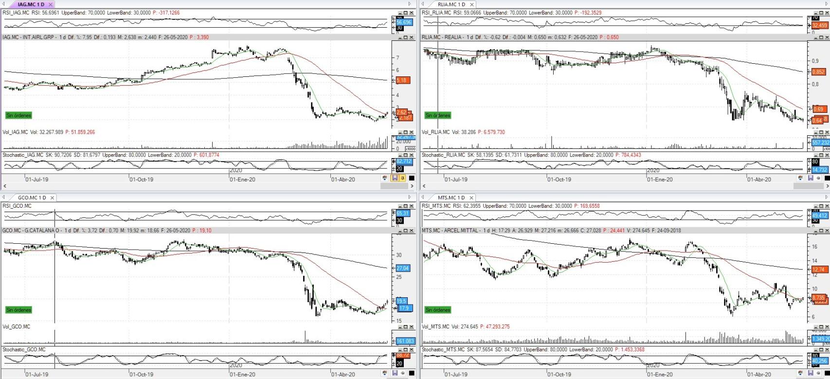Save RLIA.MC chart with floppy disk icon

pyautogui.click(x=811, y=178)
